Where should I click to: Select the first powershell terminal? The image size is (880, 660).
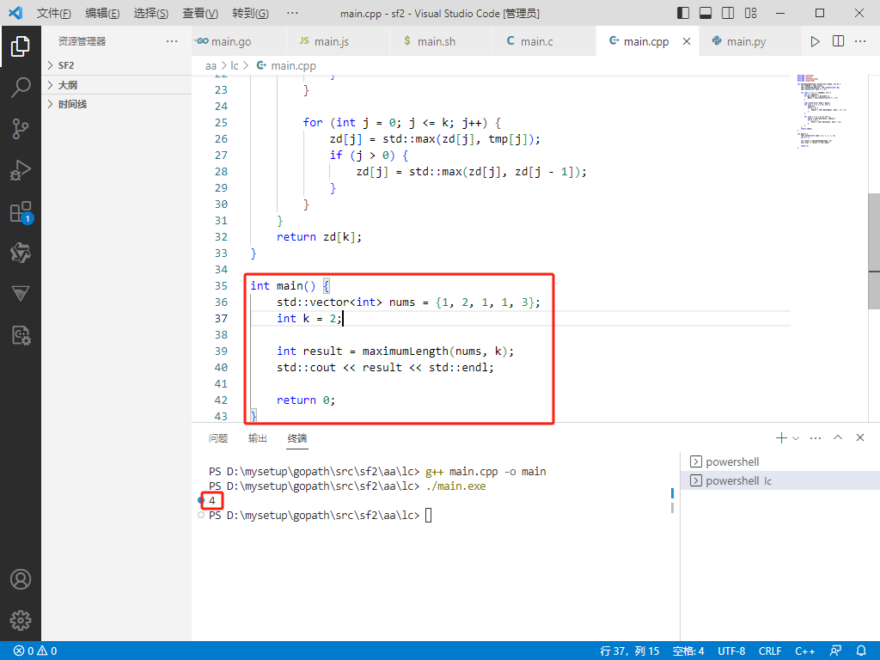click(780, 461)
